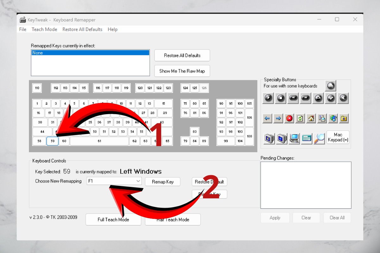Click the Full Teach Mode button
The image size is (380, 253).
(113, 219)
